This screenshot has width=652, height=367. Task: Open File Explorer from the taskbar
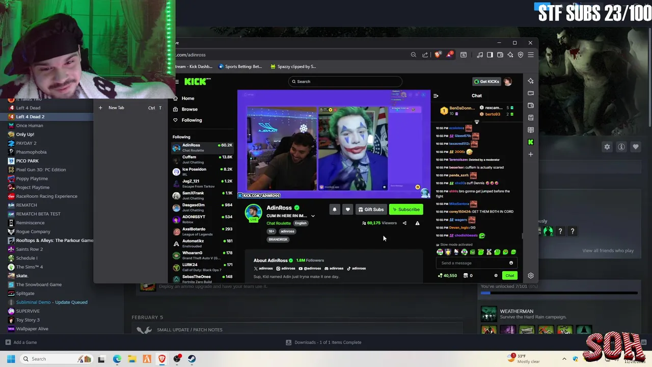tap(132, 359)
